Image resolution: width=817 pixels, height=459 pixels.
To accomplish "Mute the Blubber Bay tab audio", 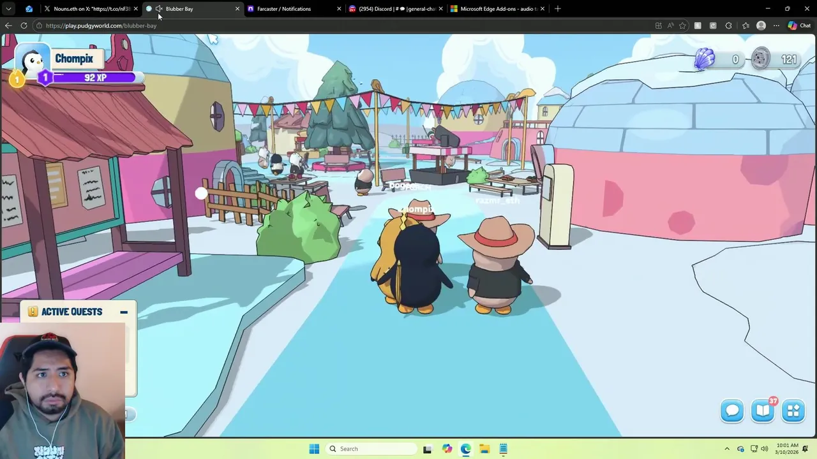I will (159, 9).
